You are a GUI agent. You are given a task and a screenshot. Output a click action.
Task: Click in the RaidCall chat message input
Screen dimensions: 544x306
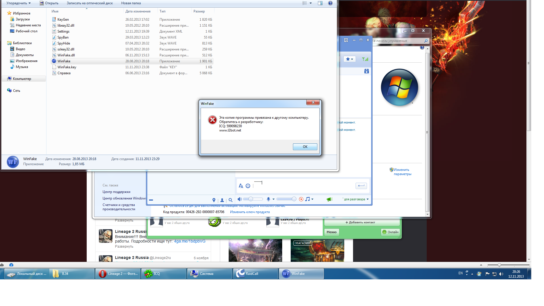[303, 186]
